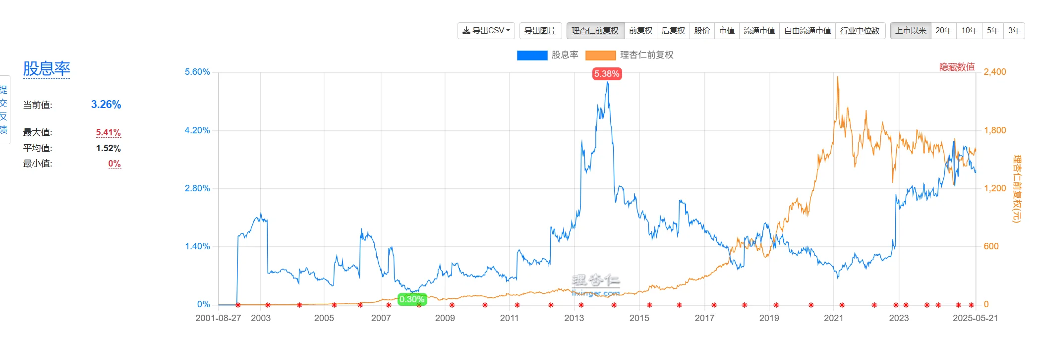The height and width of the screenshot is (338, 1037).
Task: Click the minimum value 0%
Action: point(115,164)
